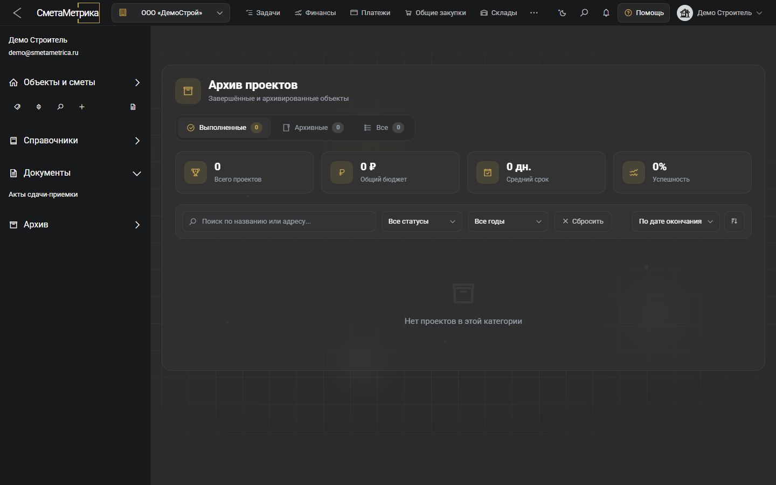Open the three-dots more menu in the top bar
Image resolution: width=776 pixels, height=485 pixels.
[534, 13]
